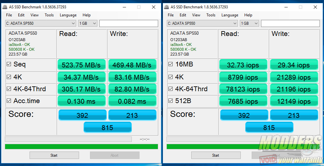
Task: Uncheck Seq test in left window
Action: click(9, 64)
